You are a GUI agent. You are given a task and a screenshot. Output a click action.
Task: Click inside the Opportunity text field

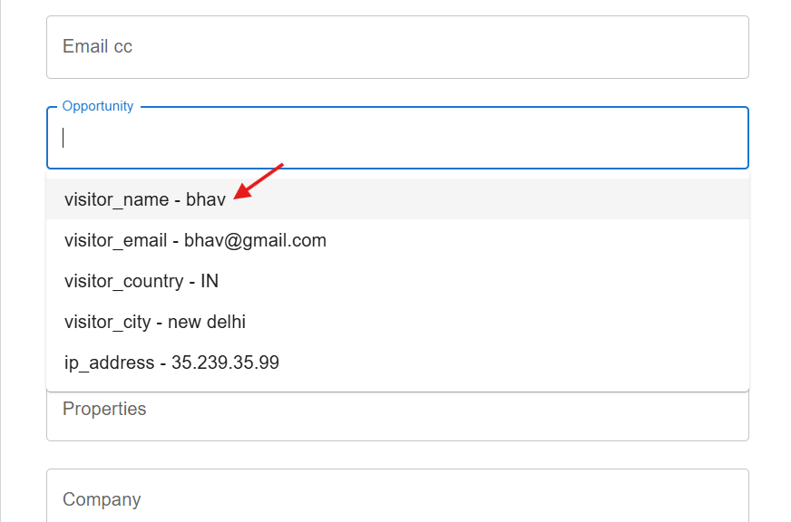point(397,138)
